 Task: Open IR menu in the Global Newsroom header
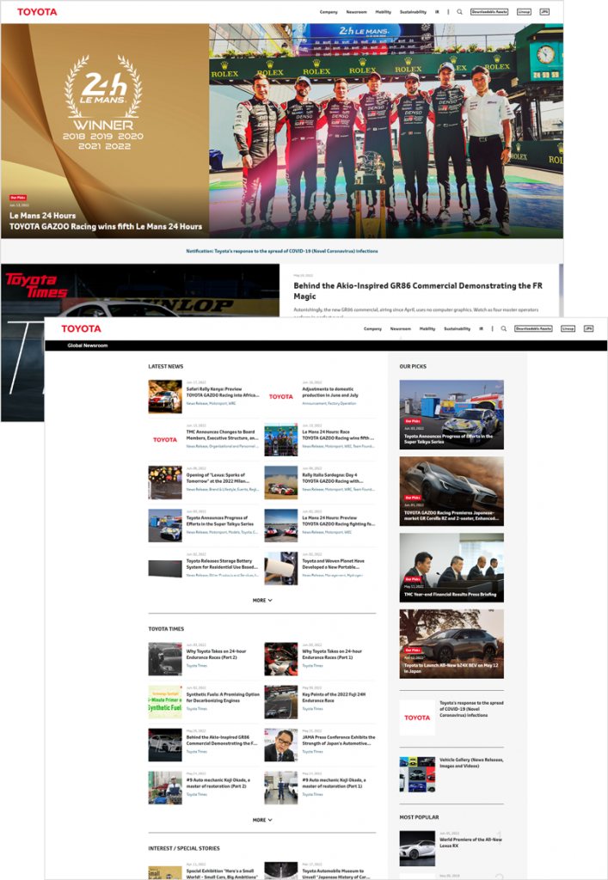tap(481, 329)
